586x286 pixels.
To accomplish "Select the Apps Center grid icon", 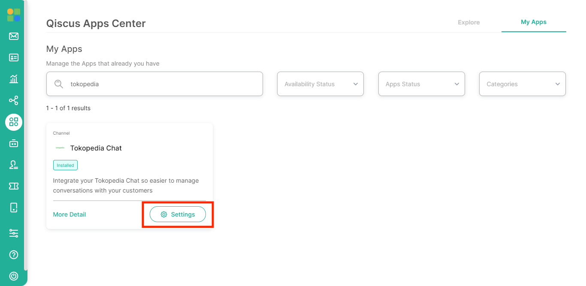I will click(x=14, y=122).
